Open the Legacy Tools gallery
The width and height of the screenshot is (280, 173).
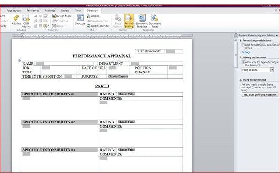point(46,26)
